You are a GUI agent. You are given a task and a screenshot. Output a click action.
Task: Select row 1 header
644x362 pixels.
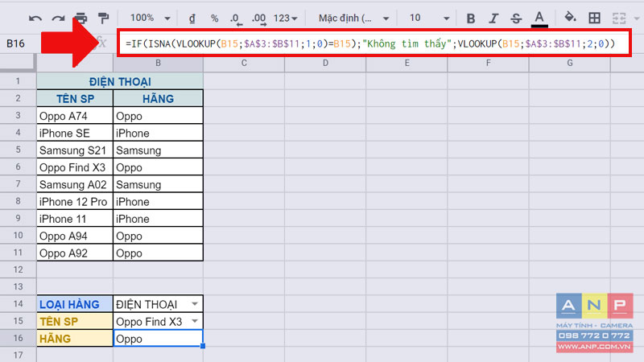tap(18, 81)
